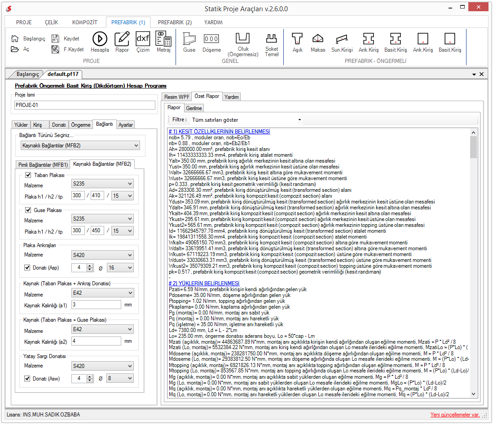Toggle the Donatı (Asw) checkbox
Viewport: 493px width, 425px height.
[27, 378]
